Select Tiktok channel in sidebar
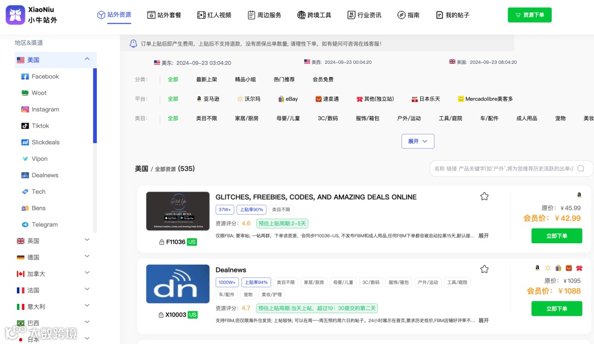 35,125
